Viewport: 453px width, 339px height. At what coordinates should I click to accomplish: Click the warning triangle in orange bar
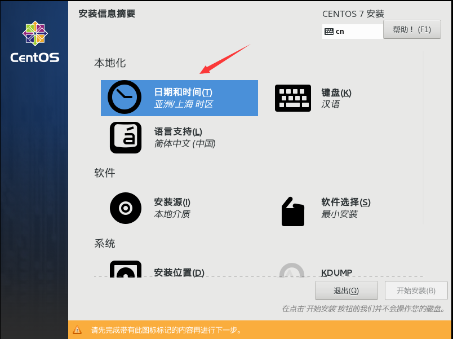(x=77, y=329)
